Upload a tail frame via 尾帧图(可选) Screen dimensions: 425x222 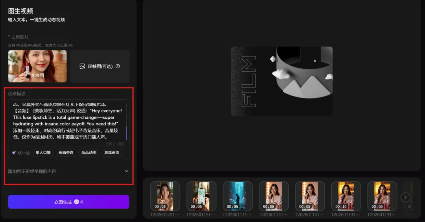click(100, 66)
